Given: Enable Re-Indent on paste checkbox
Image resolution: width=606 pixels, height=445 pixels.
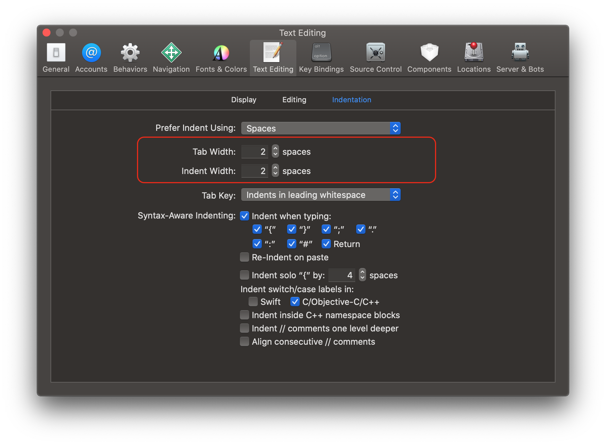Looking at the screenshot, I should 245,257.
